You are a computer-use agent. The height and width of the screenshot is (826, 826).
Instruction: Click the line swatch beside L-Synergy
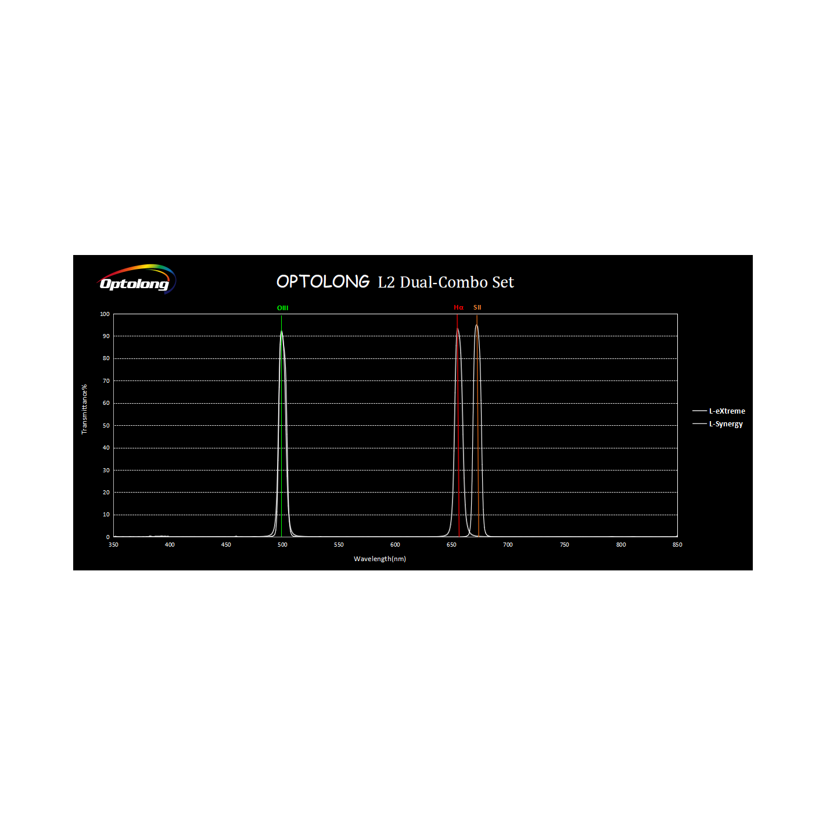tap(699, 424)
